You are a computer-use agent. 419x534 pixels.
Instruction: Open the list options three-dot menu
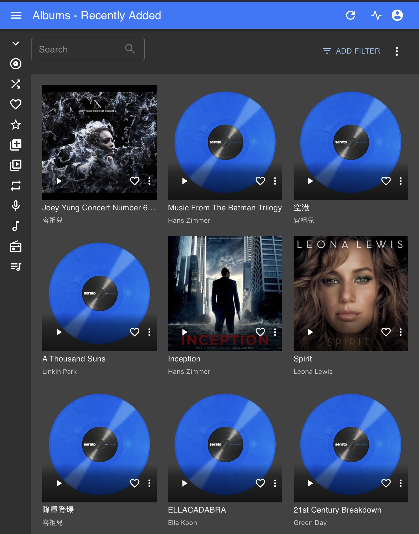click(397, 51)
